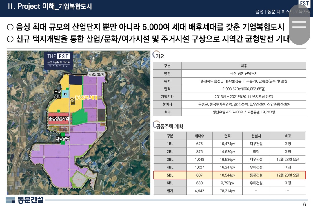Screen dimensions: 313x209
Task: Click 1BL 대우건설 builder cell
Action: 256,144
